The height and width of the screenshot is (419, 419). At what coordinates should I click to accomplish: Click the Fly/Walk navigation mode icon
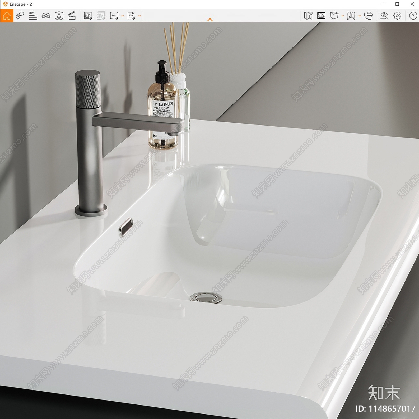[351, 16]
